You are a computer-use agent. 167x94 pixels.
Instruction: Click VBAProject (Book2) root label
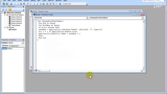pyautogui.click(x=14, y=13)
